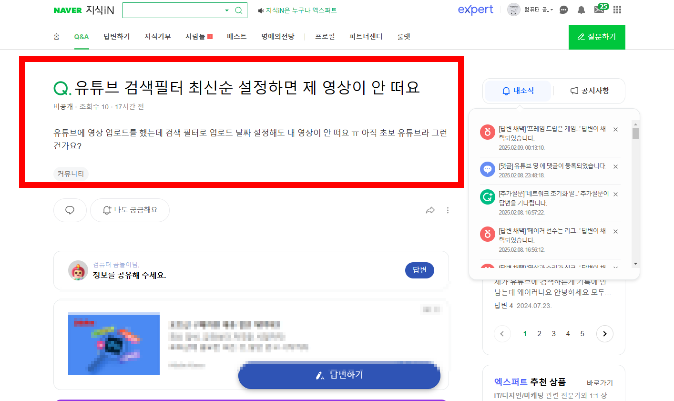The image size is (674, 401).
Task: Open the 베스트 tab
Action: click(x=237, y=37)
